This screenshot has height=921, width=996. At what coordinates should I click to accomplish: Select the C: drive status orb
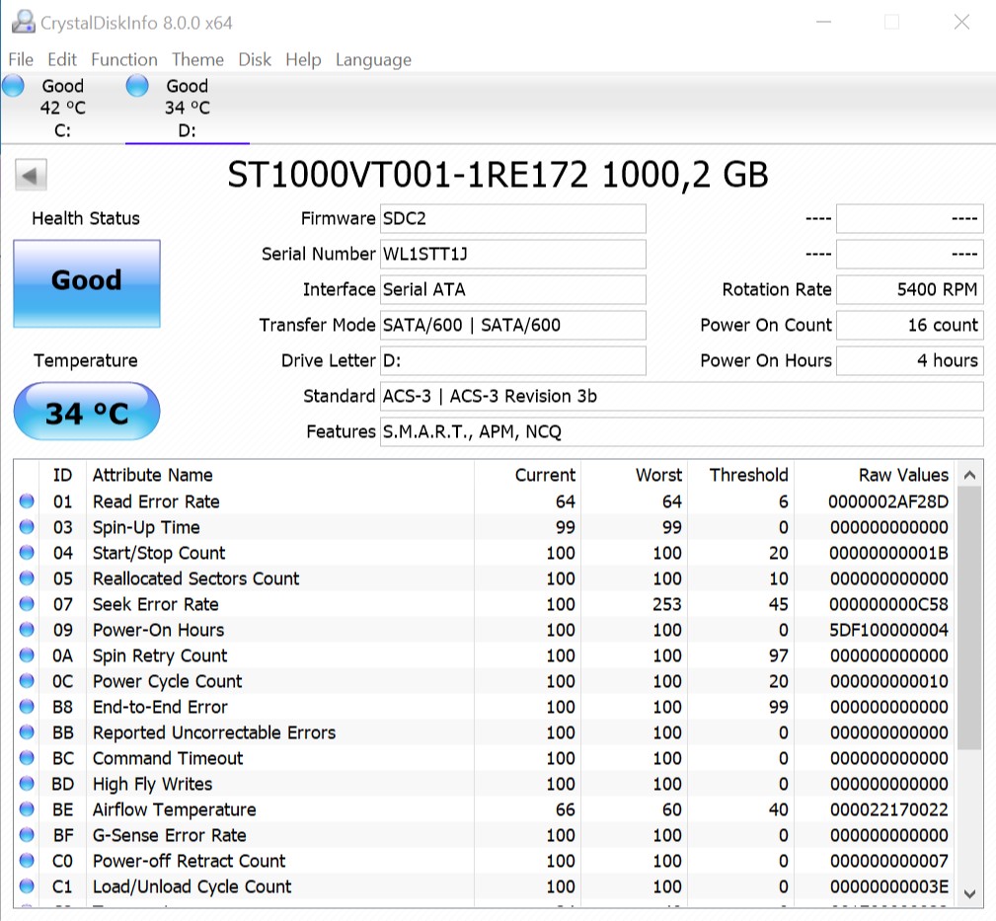point(13,86)
